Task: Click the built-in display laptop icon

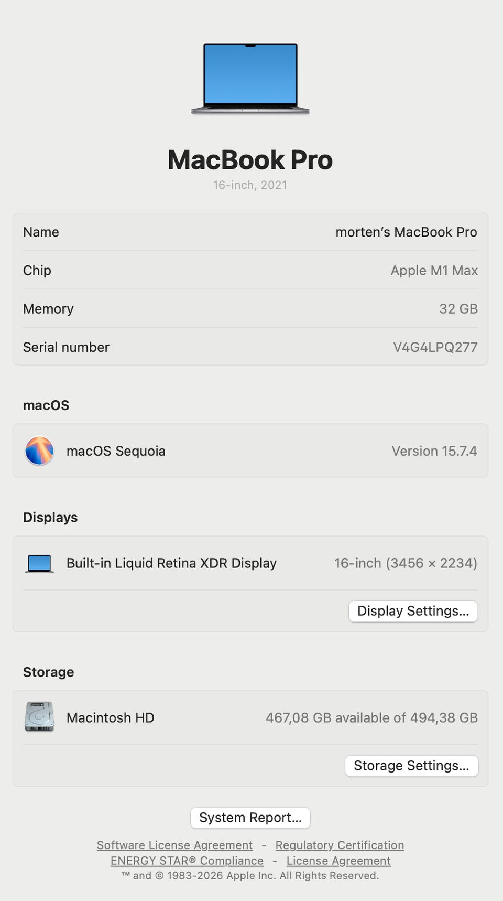Action: point(39,563)
